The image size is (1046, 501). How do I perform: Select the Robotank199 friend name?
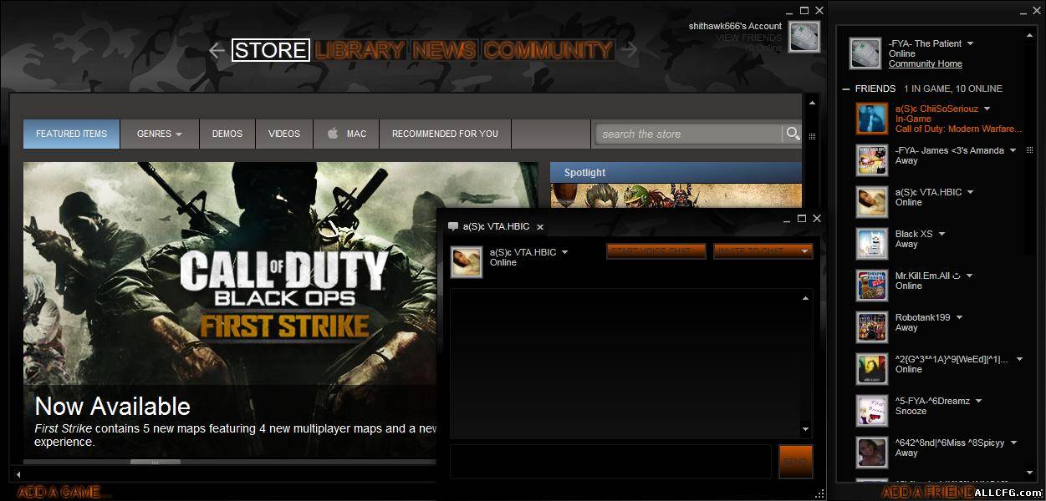pyautogui.click(x=923, y=317)
